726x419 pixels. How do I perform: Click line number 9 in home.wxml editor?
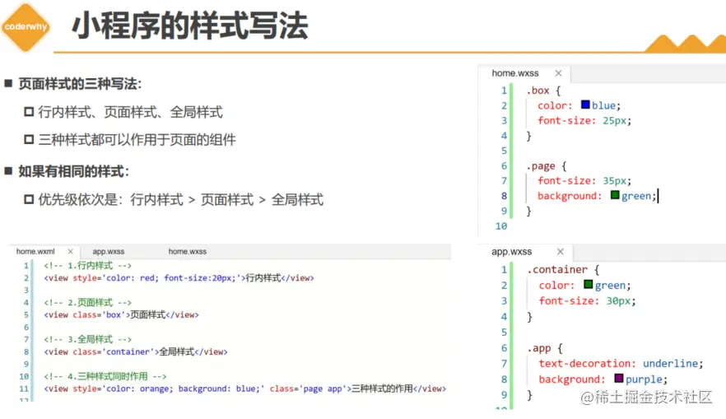pyautogui.click(x=26, y=364)
